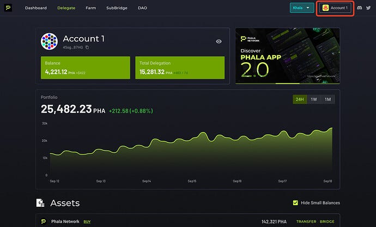Click the BUY link for Phala Network
Image resolution: width=376 pixels, height=227 pixels.
(x=87, y=222)
